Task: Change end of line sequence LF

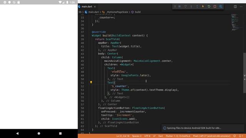Action: [x=155, y=136]
